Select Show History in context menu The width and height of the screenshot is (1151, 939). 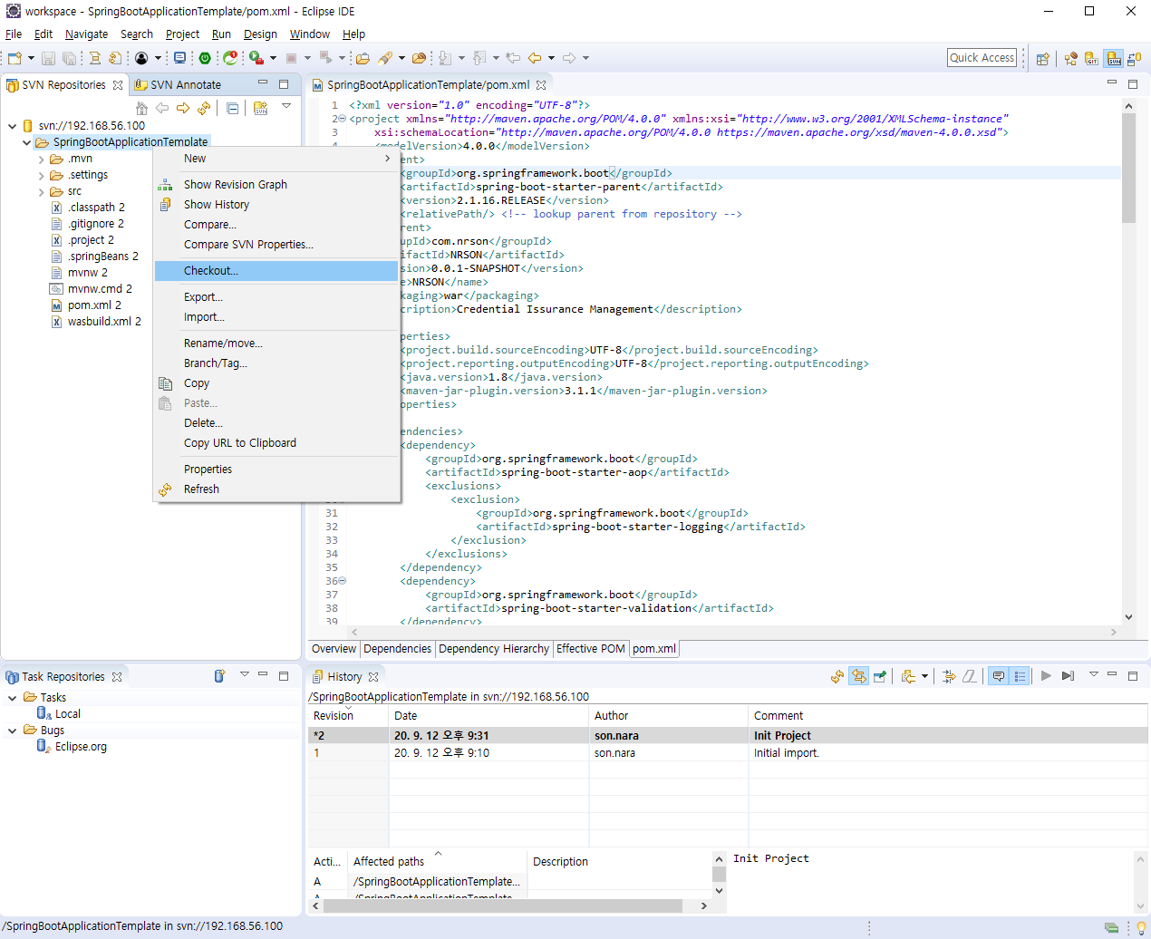(276, 205)
